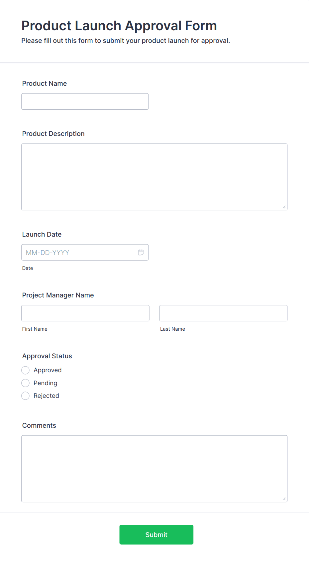Viewport: 309px width, 561px height.
Task: Open the Launch Date calendar picker icon
Action: 141,252
